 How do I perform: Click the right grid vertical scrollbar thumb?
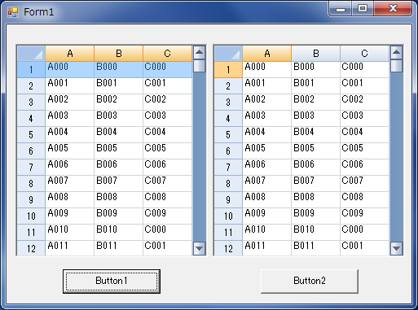click(x=397, y=66)
